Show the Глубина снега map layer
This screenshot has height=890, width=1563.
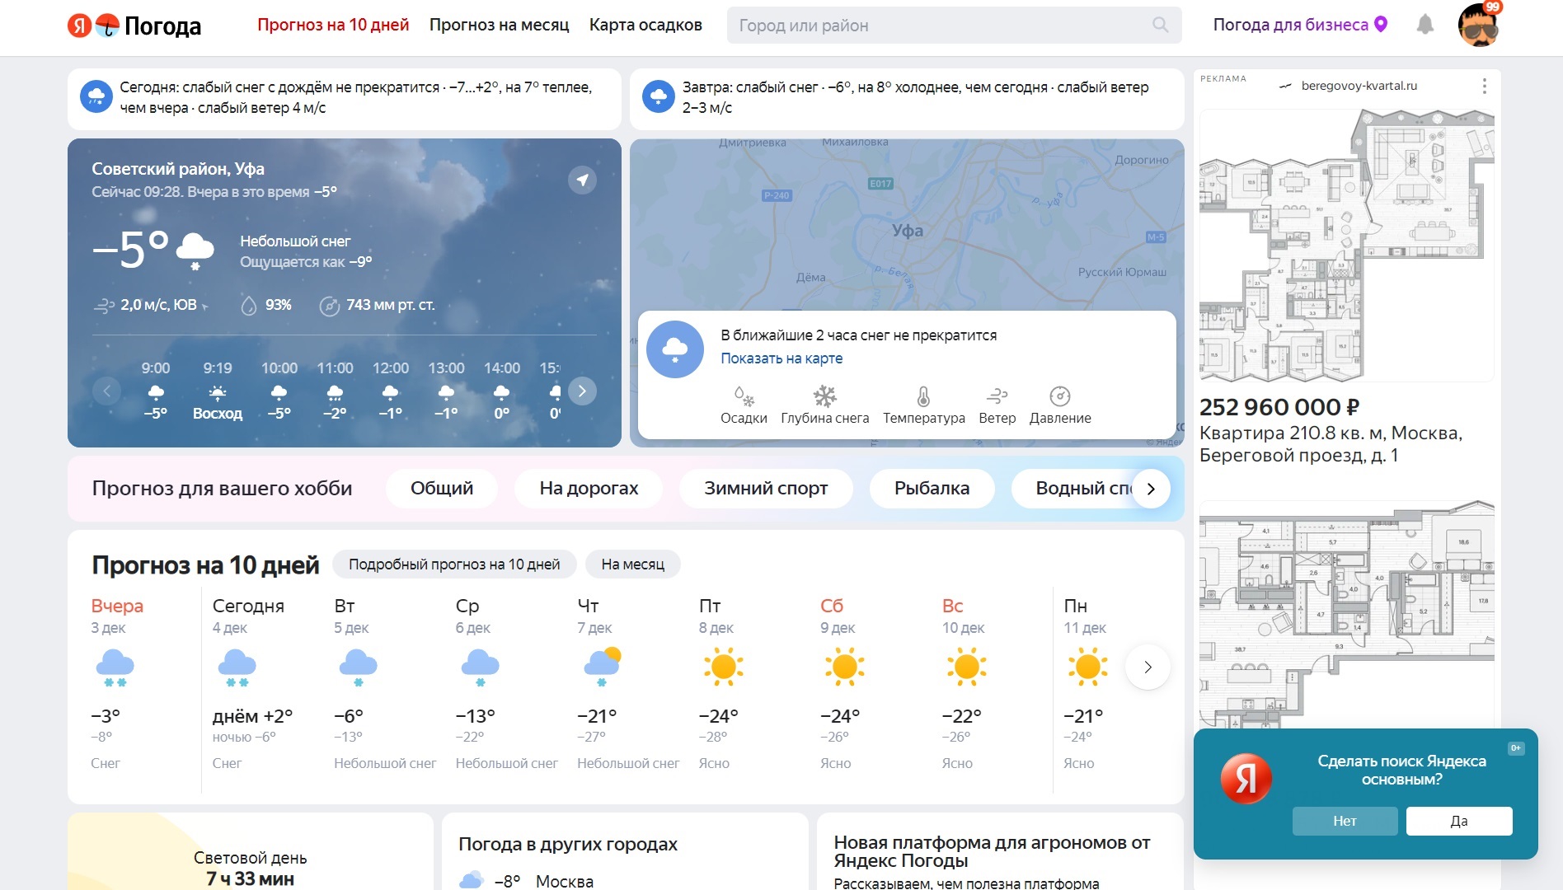824,405
